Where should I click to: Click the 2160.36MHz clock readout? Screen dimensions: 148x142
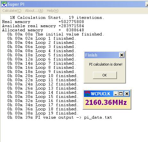106,102
